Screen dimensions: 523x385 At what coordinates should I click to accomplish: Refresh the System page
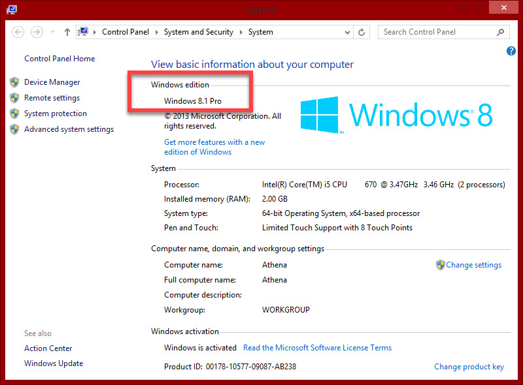pos(362,33)
